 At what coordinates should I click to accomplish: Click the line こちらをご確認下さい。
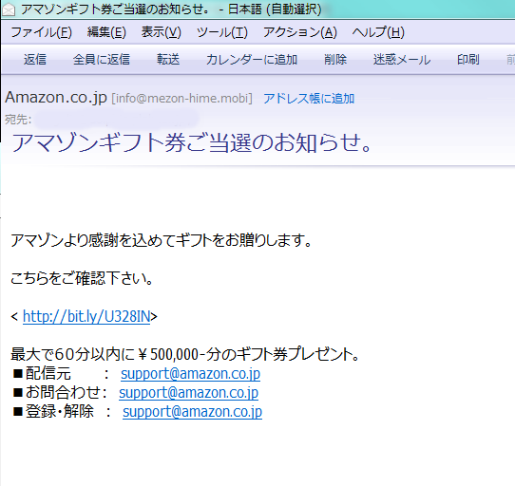pos(82,278)
